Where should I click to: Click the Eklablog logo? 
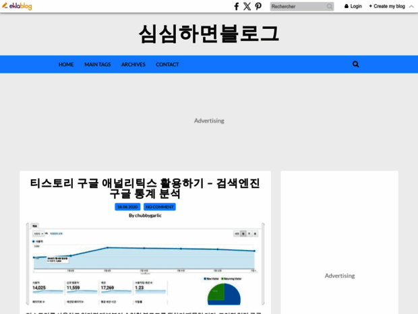click(x=17, y=6)
